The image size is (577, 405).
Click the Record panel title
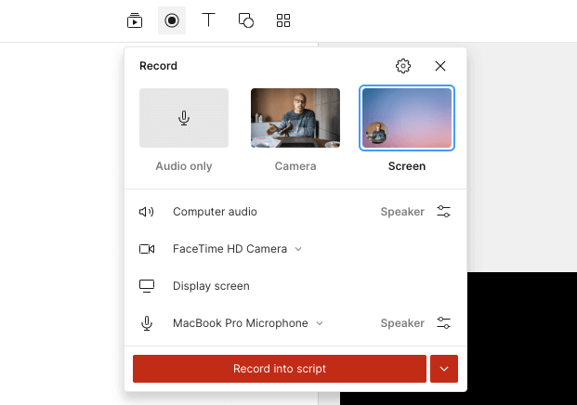coord(158,66)
